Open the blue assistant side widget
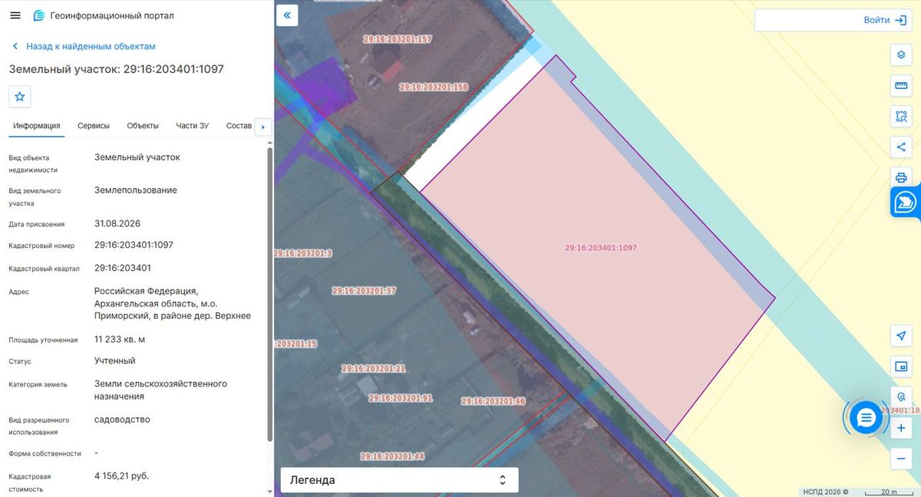Image resolution: width=921 pixels, height=497 pixels. coord(906,203)
